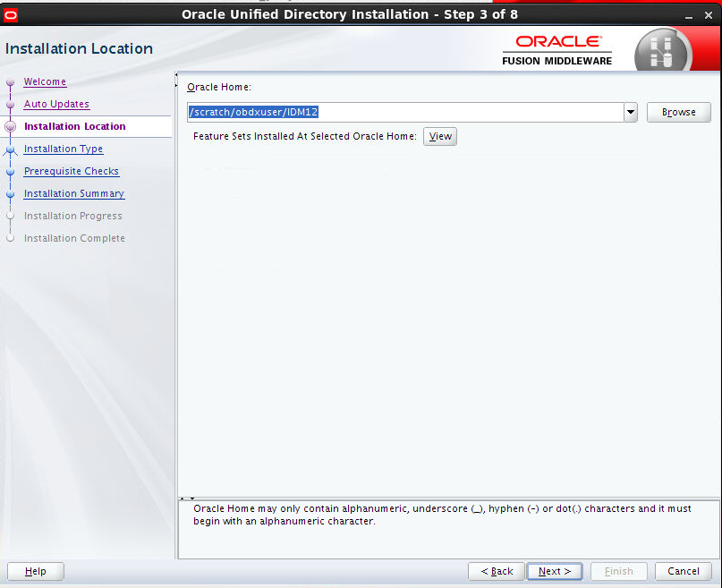Click the Installation Complete step label
This screenshot has height=588, width=722.
(74, 238)
